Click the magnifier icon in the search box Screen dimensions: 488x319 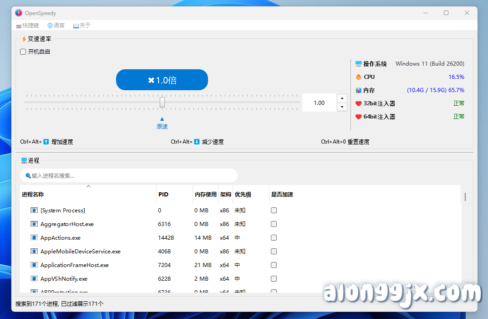[x=28, y=175]
